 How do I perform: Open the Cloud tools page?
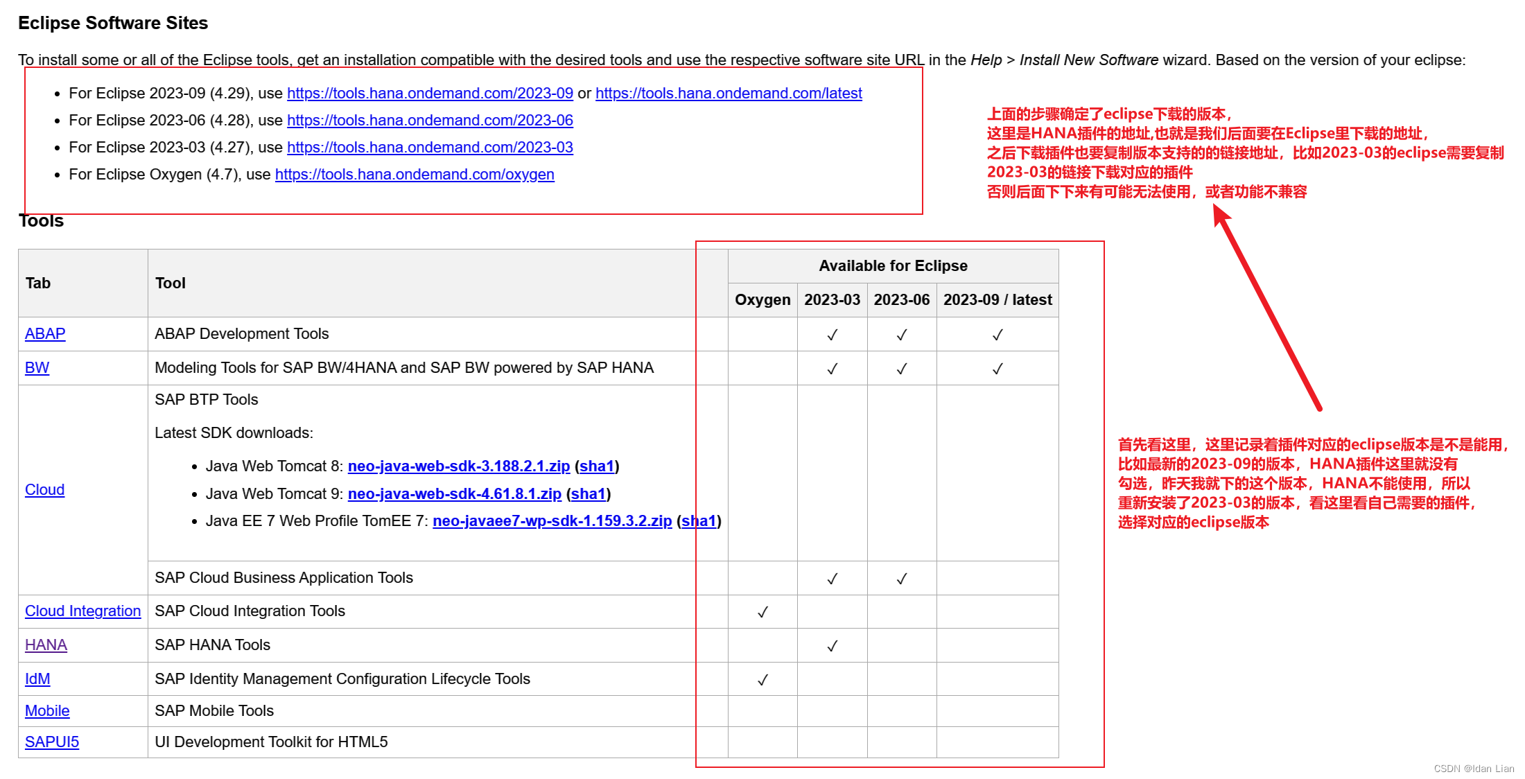click(x=44, y=489)
